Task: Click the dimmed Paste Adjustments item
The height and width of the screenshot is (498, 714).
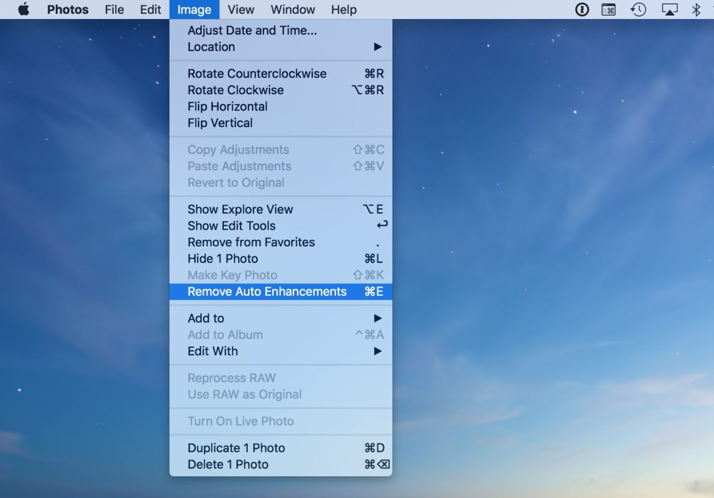Action: 281,166
